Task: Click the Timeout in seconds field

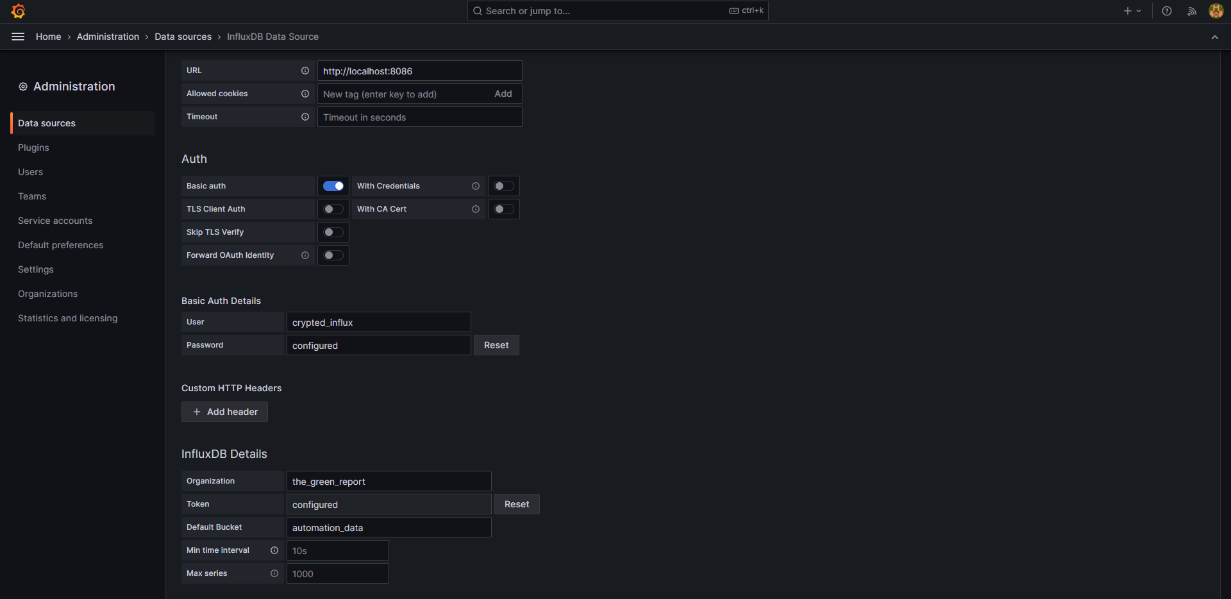Action: 420,117
